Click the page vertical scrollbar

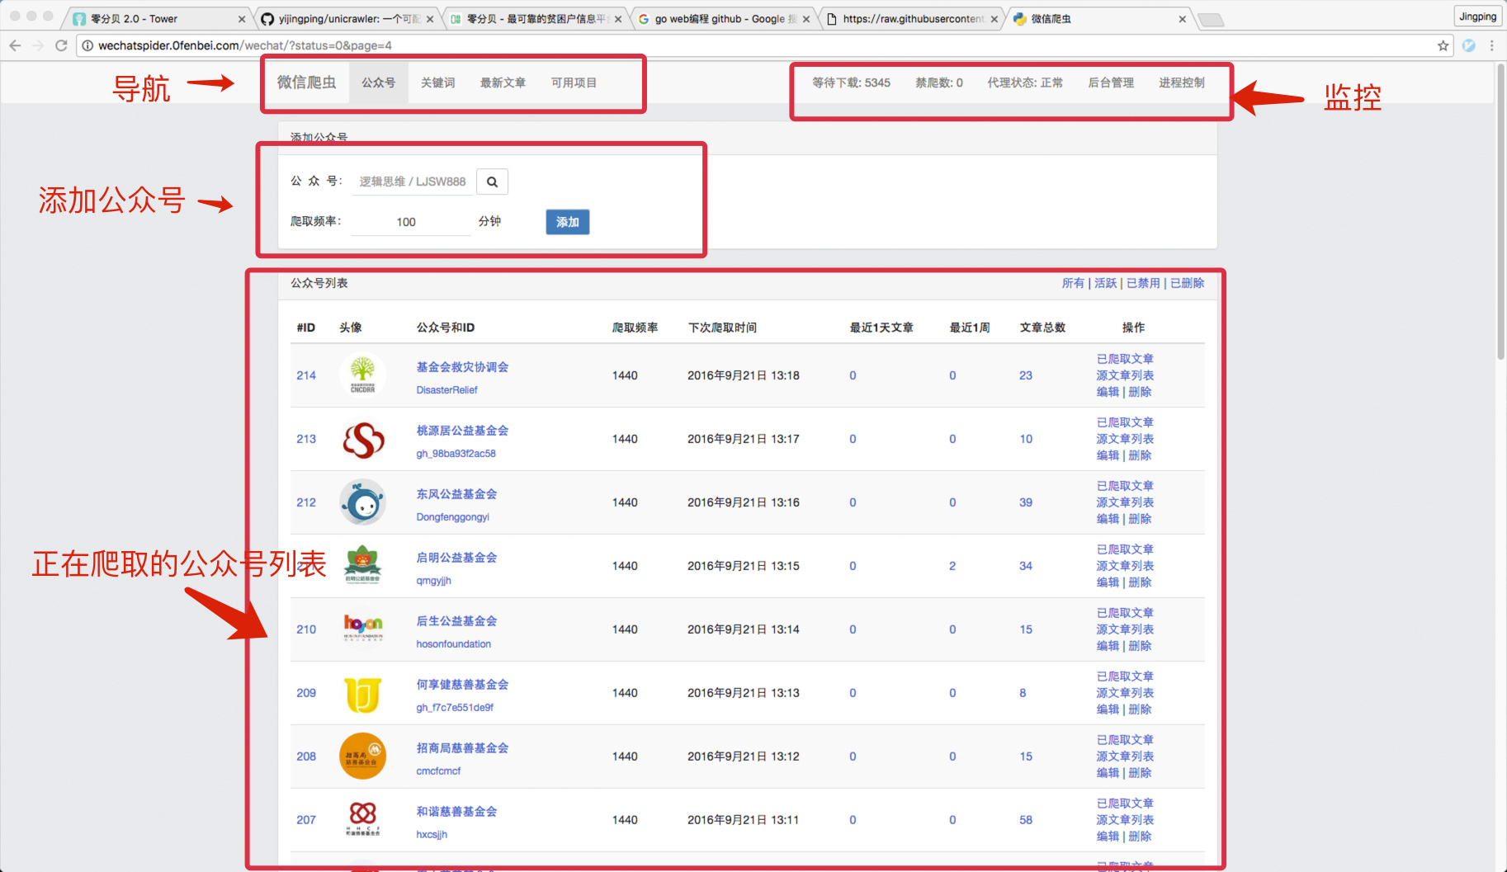(1500, 211)
